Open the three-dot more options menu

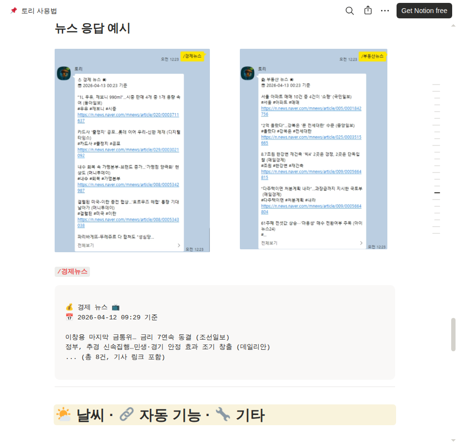[x=385, y=11]
